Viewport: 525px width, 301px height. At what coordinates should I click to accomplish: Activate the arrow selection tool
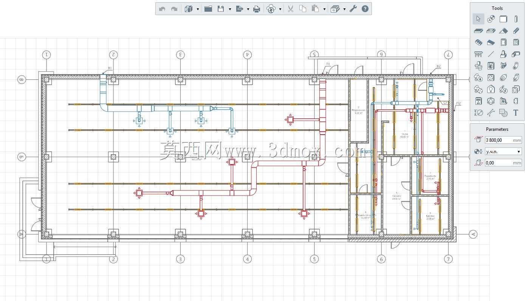tap(478, 19)
